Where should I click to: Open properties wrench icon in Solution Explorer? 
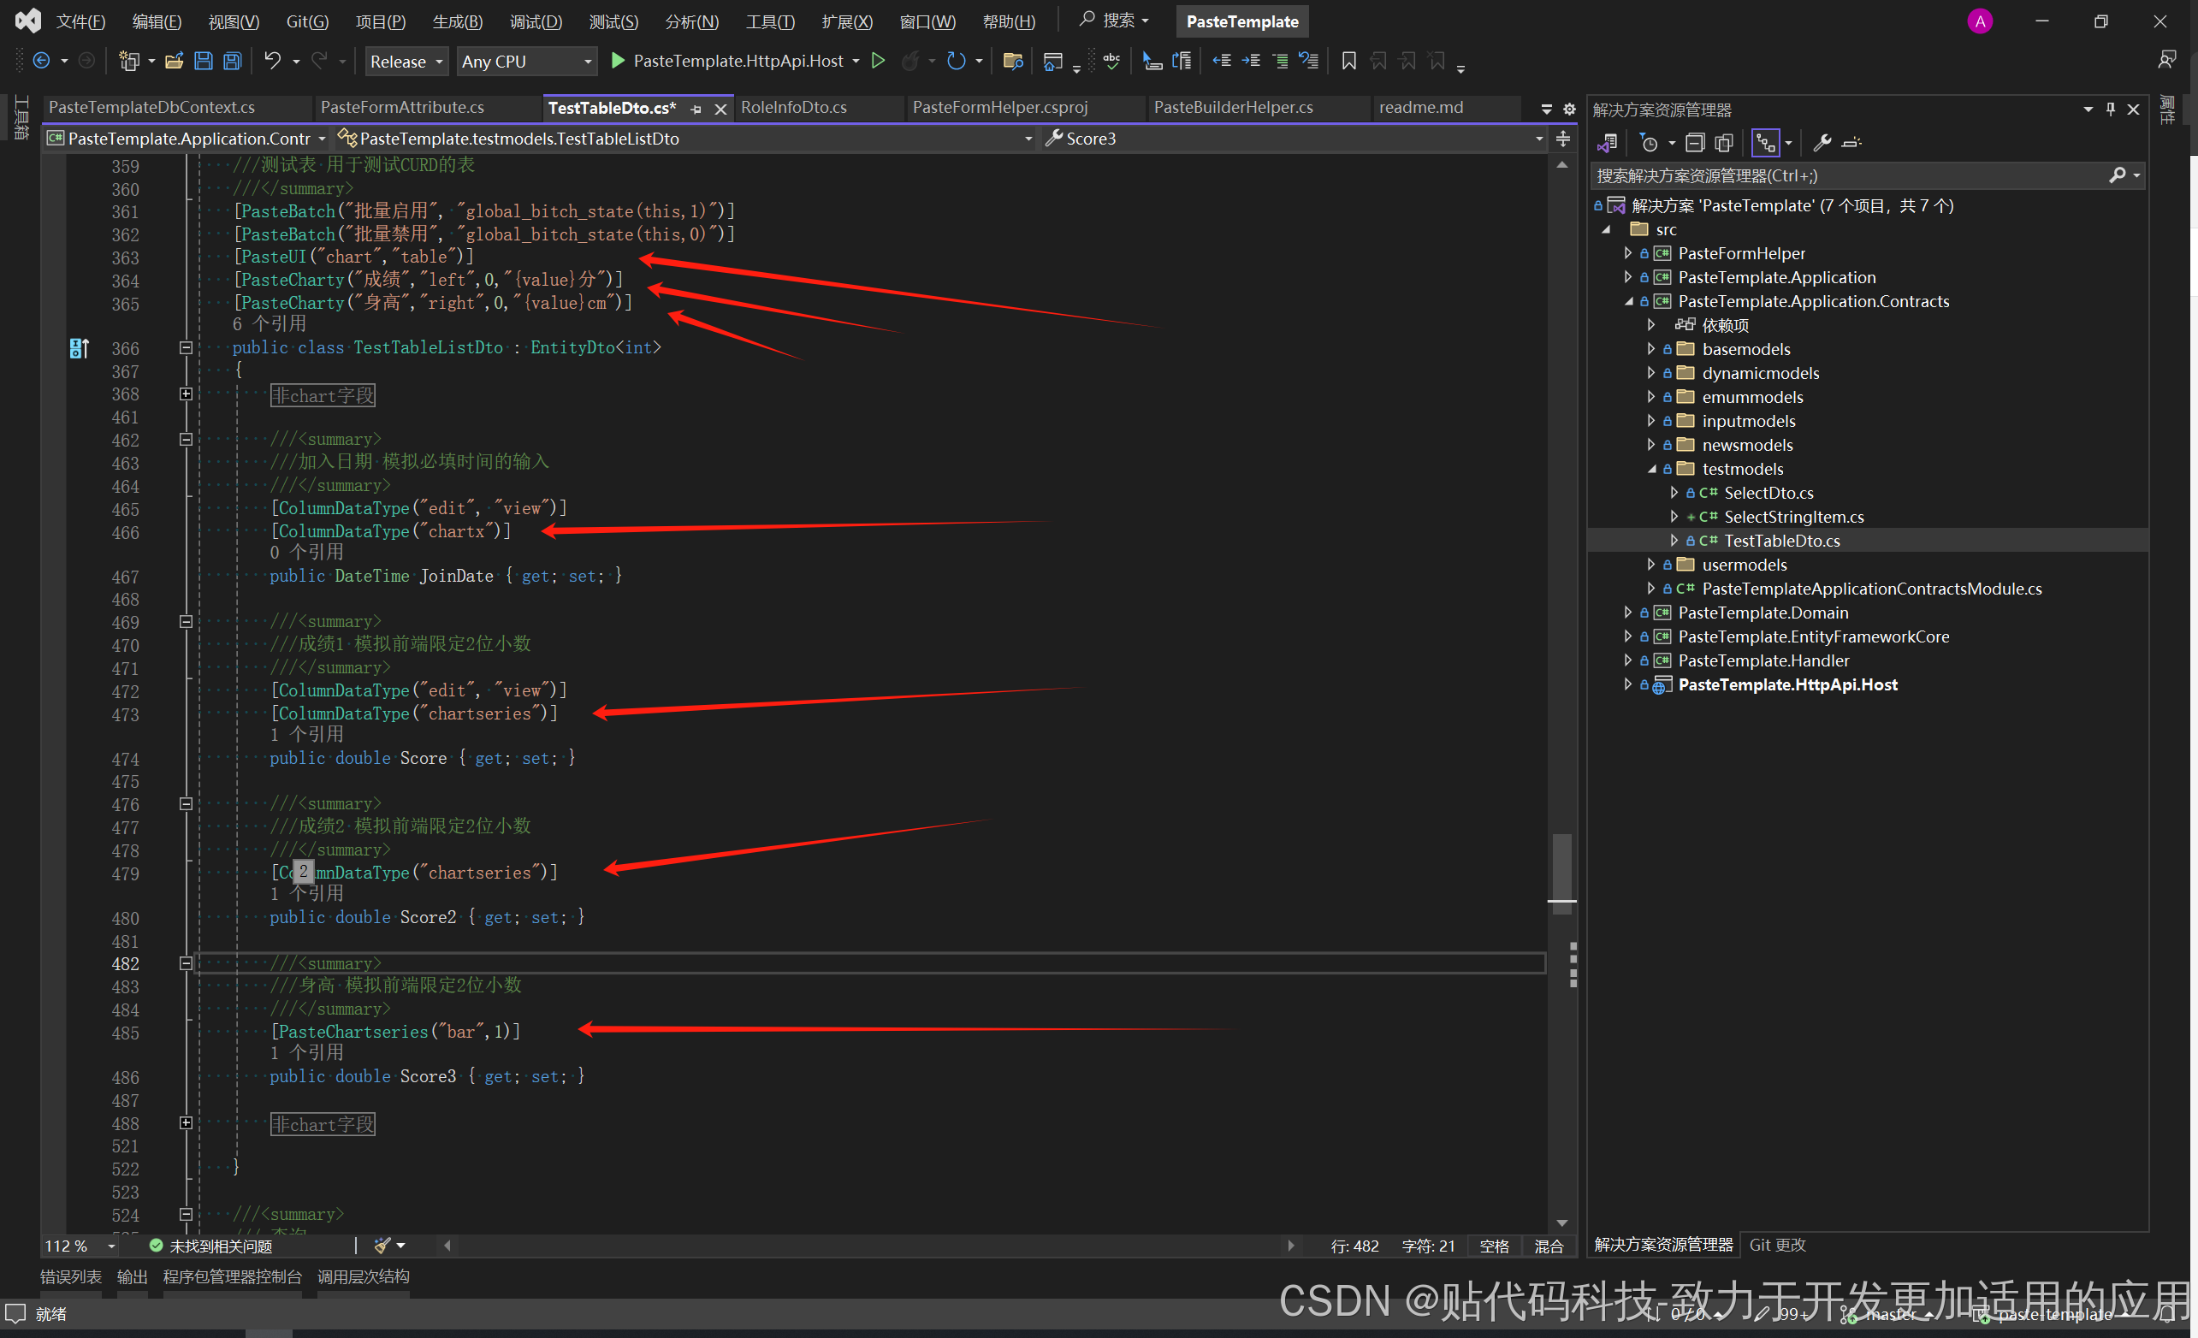pyautogui.click(x=1822, y=143)
